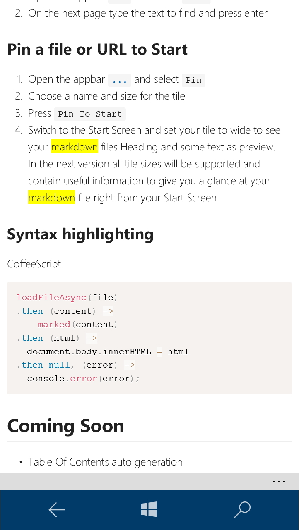
Task: Click the '.then null, (error) ->' line
Action: pos(76,365)
